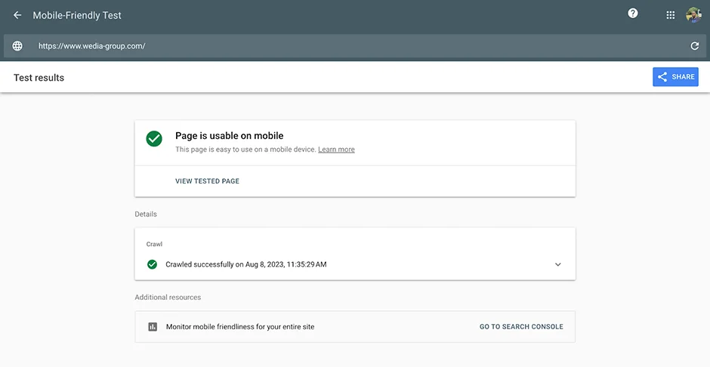Click the SHARE button
710x367 pixels.
pos(675,77)
